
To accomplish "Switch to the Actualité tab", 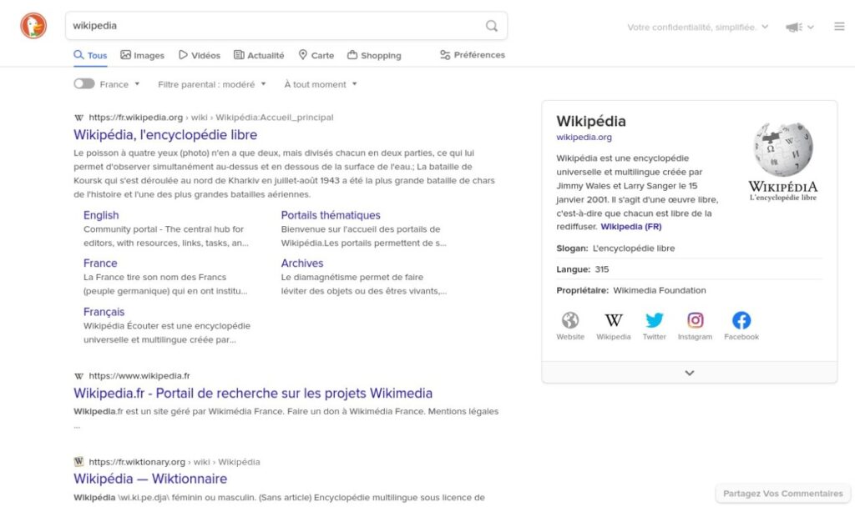I will (259, 56).
